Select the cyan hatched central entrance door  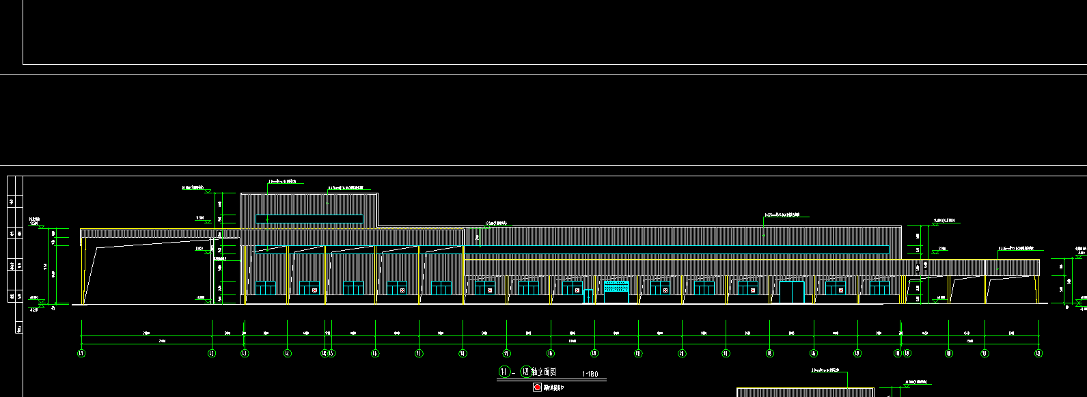click(616, 291)
